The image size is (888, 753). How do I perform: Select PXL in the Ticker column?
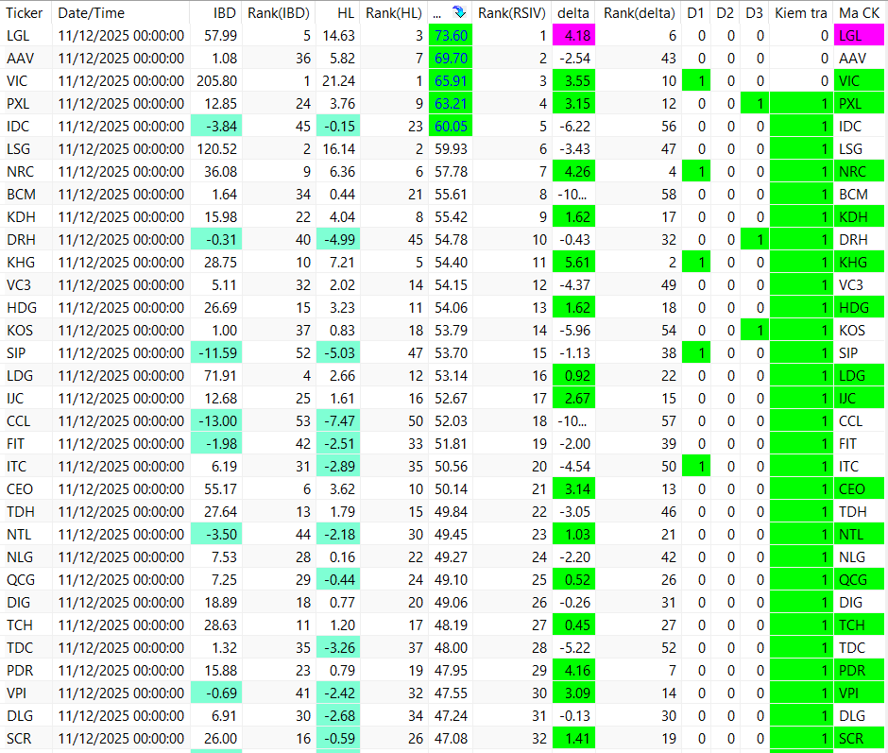point(18,104)
